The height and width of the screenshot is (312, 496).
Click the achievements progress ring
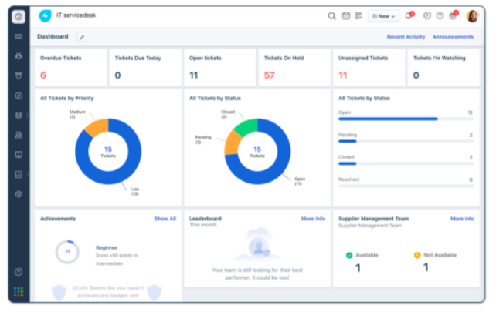pyautogui.click(x=67, y=252)
